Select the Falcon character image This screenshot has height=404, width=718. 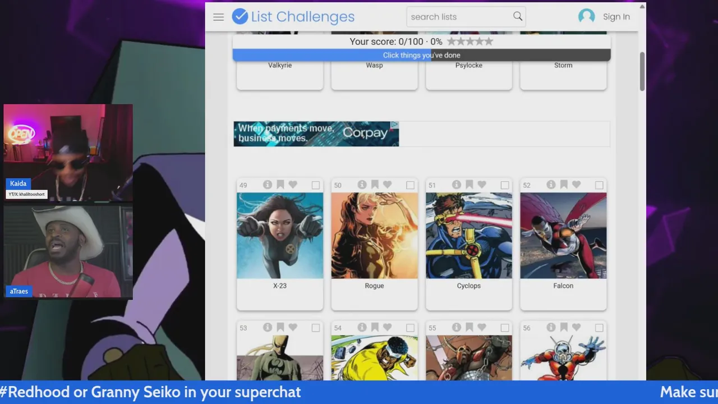click(x=563, y=236)
